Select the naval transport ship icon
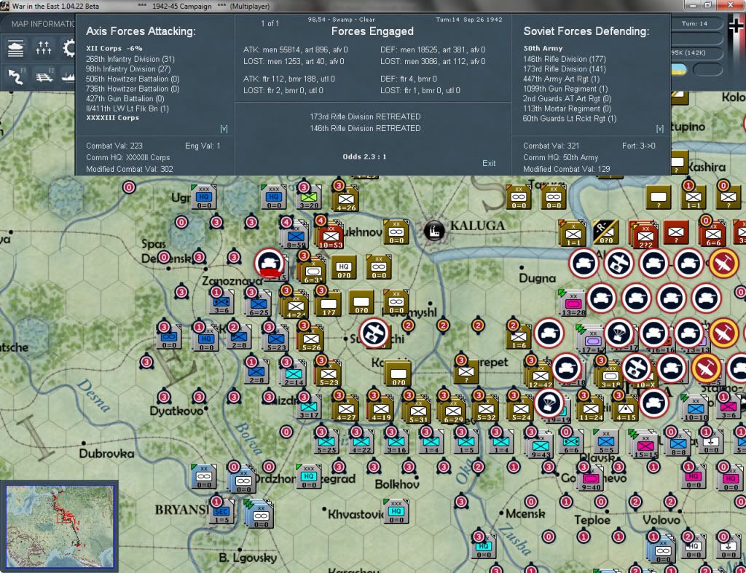This screenshot has width=746, height=573. (68, 76)
